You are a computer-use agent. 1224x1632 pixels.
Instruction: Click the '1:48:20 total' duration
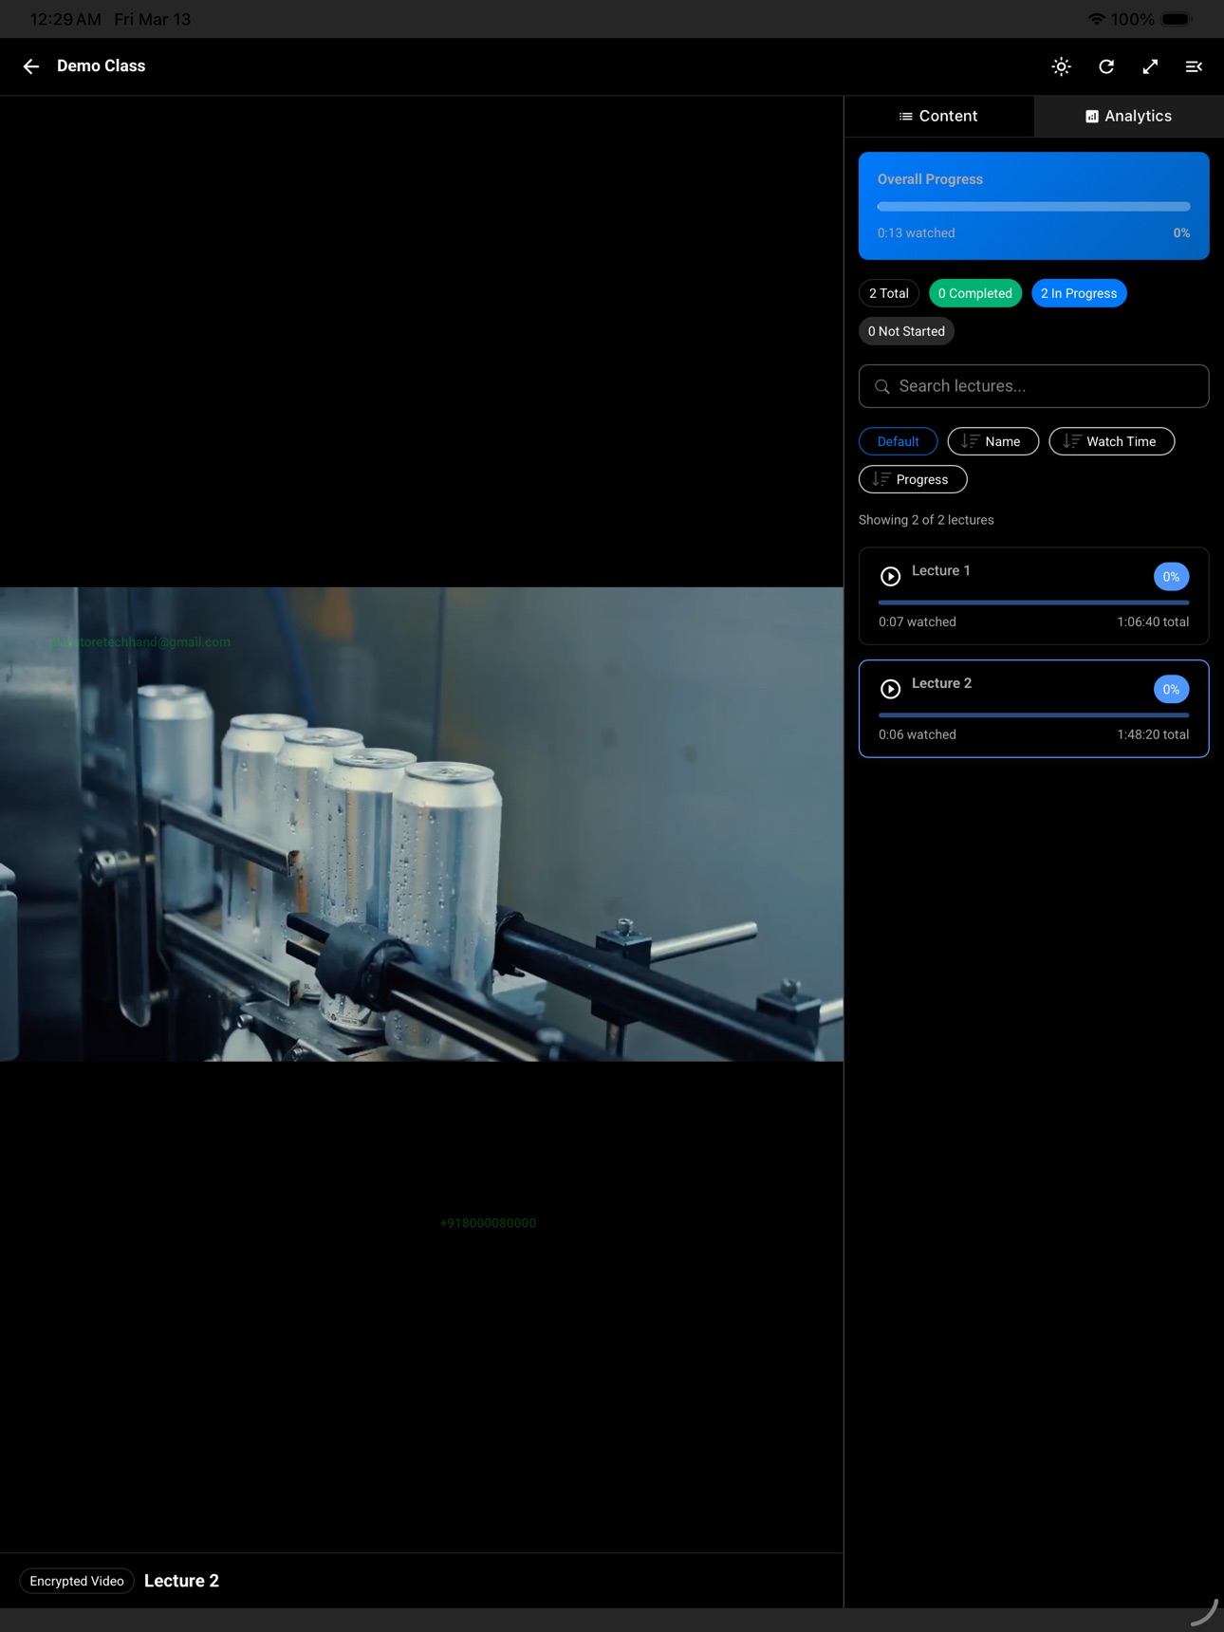[1153, 734]
